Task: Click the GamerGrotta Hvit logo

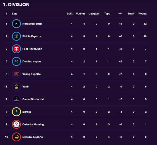Action: [x=16, y=99]
